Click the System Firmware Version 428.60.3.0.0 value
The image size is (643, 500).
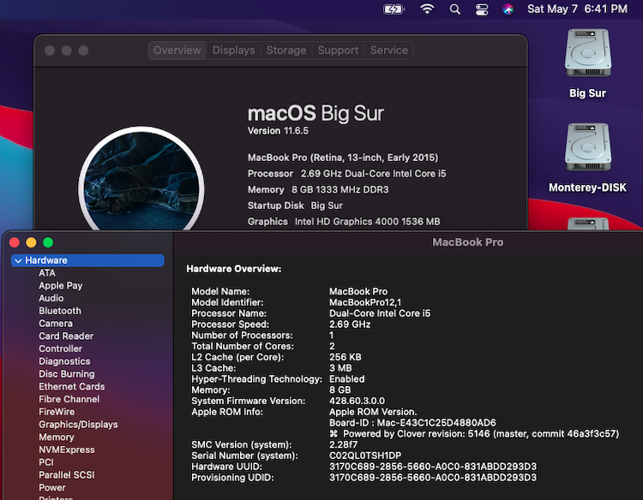[x=358, y=401]
